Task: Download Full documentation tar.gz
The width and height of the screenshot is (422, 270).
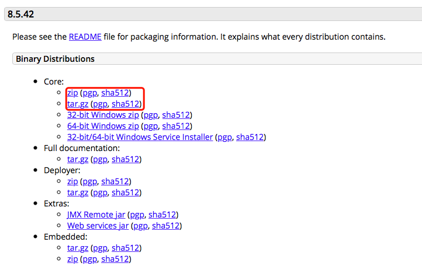Action: tap(78, 159)
